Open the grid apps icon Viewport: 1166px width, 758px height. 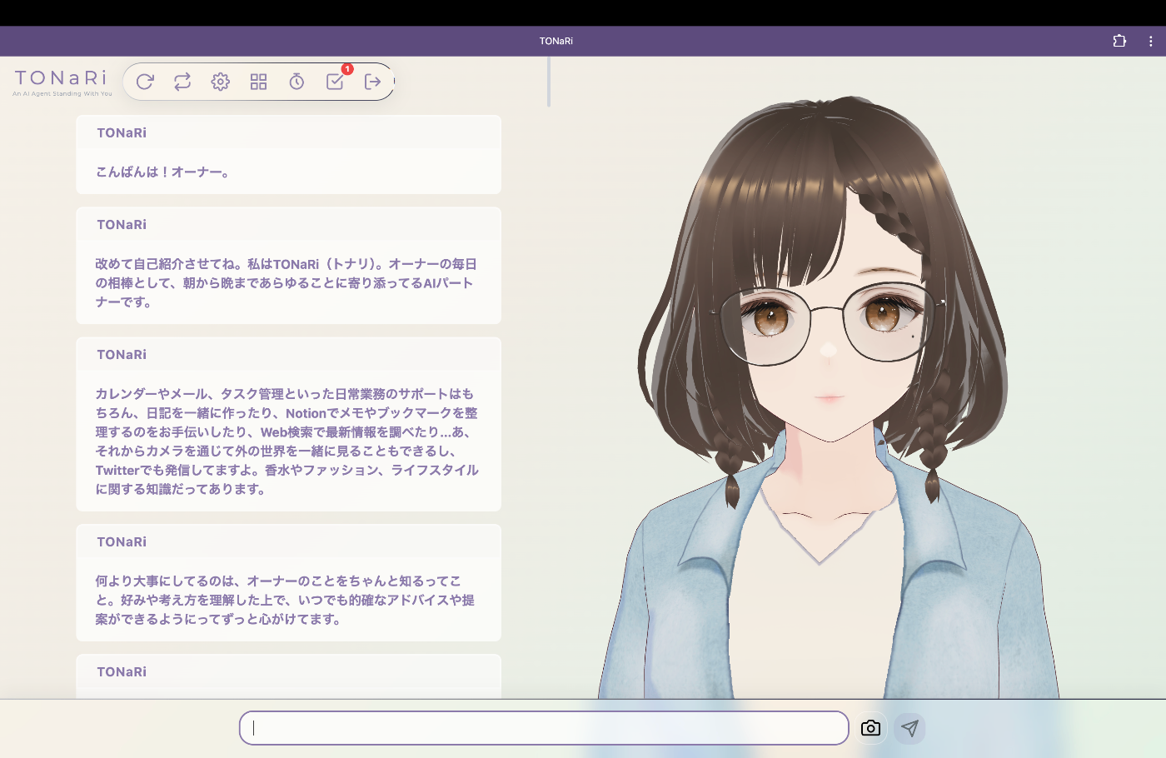pos(258,82)
